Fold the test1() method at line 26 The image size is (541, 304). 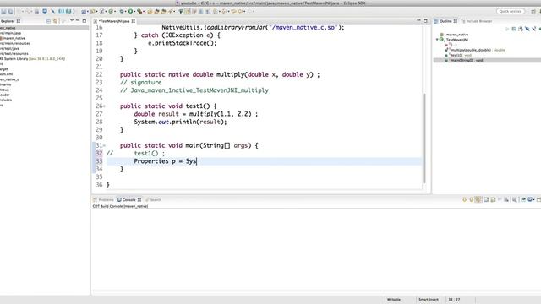point(104,106)
